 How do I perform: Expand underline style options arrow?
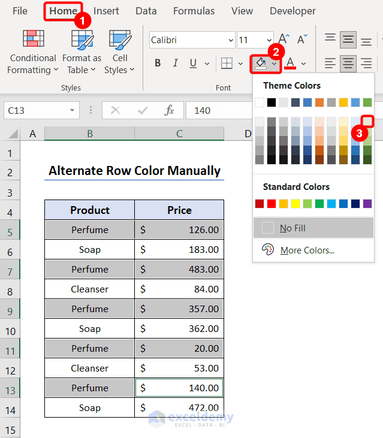point(207,64)
